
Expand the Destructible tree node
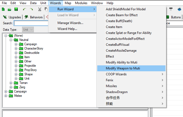(16, 53)
